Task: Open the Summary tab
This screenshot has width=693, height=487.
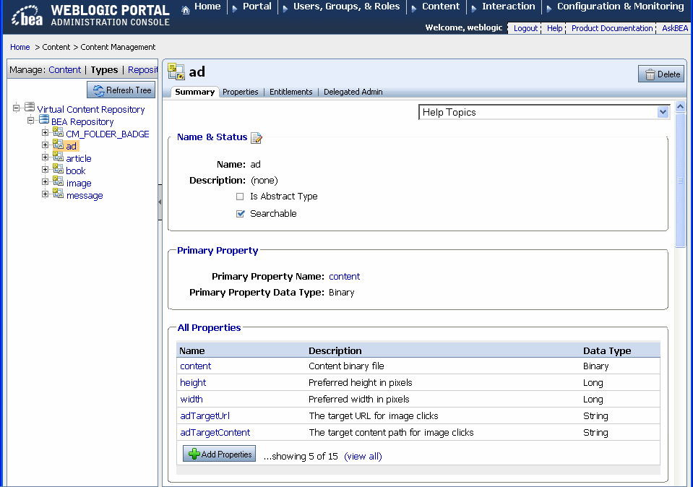Action: tap(194, 92)
